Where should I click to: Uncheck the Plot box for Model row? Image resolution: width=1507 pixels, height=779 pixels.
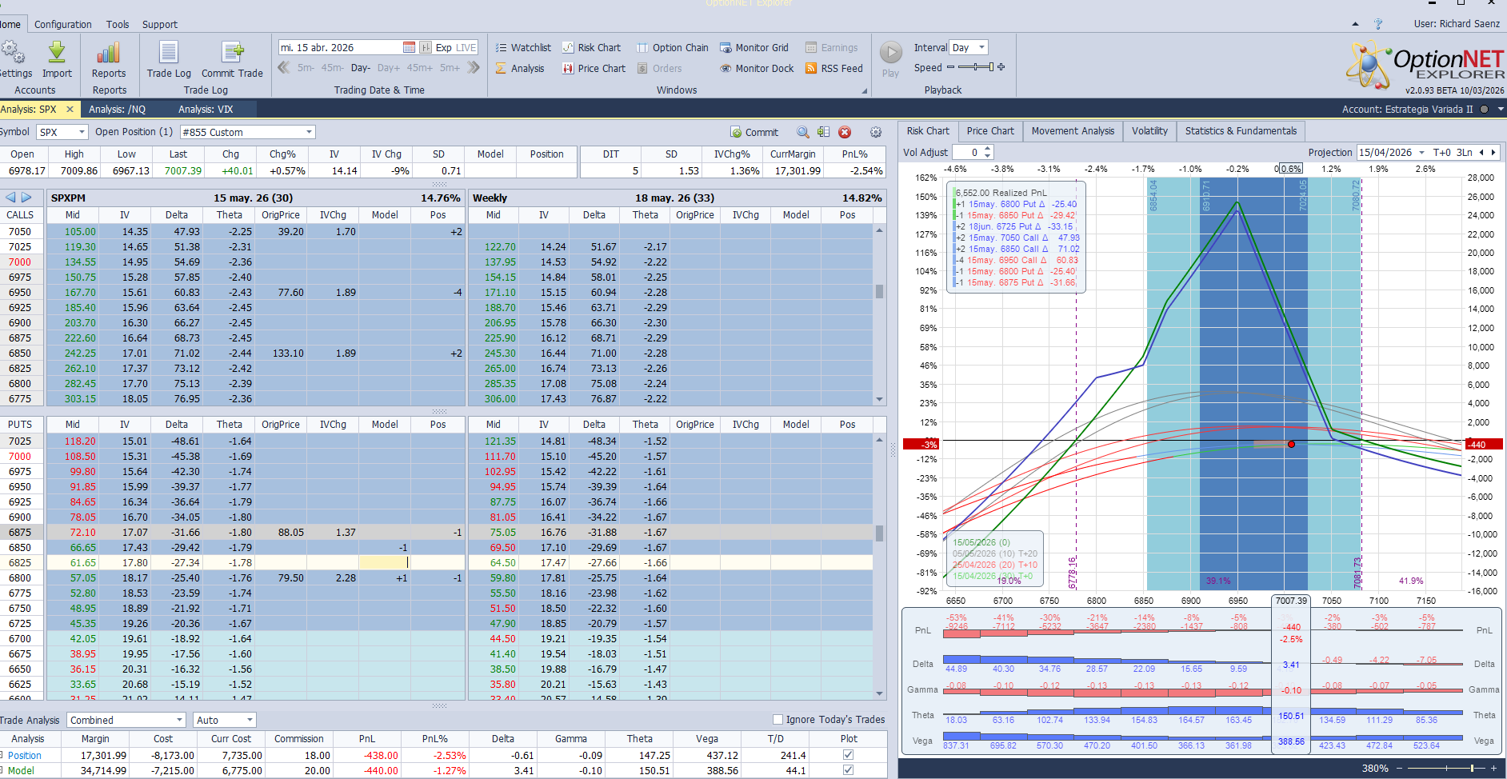coord(848,770)
